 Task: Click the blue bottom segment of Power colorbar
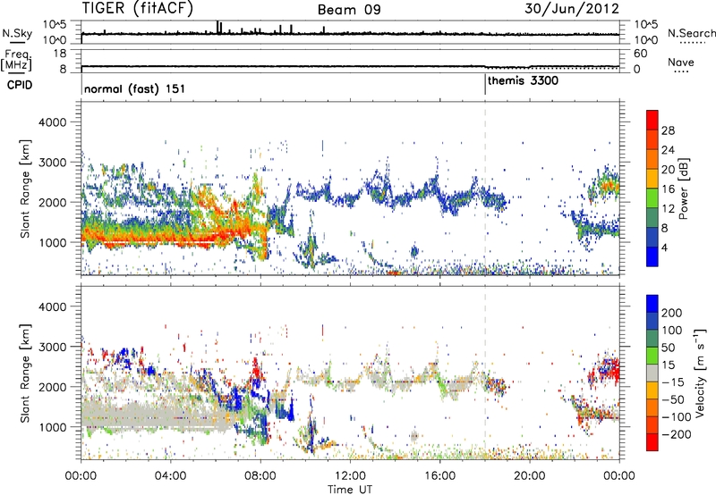coord(652,256)
